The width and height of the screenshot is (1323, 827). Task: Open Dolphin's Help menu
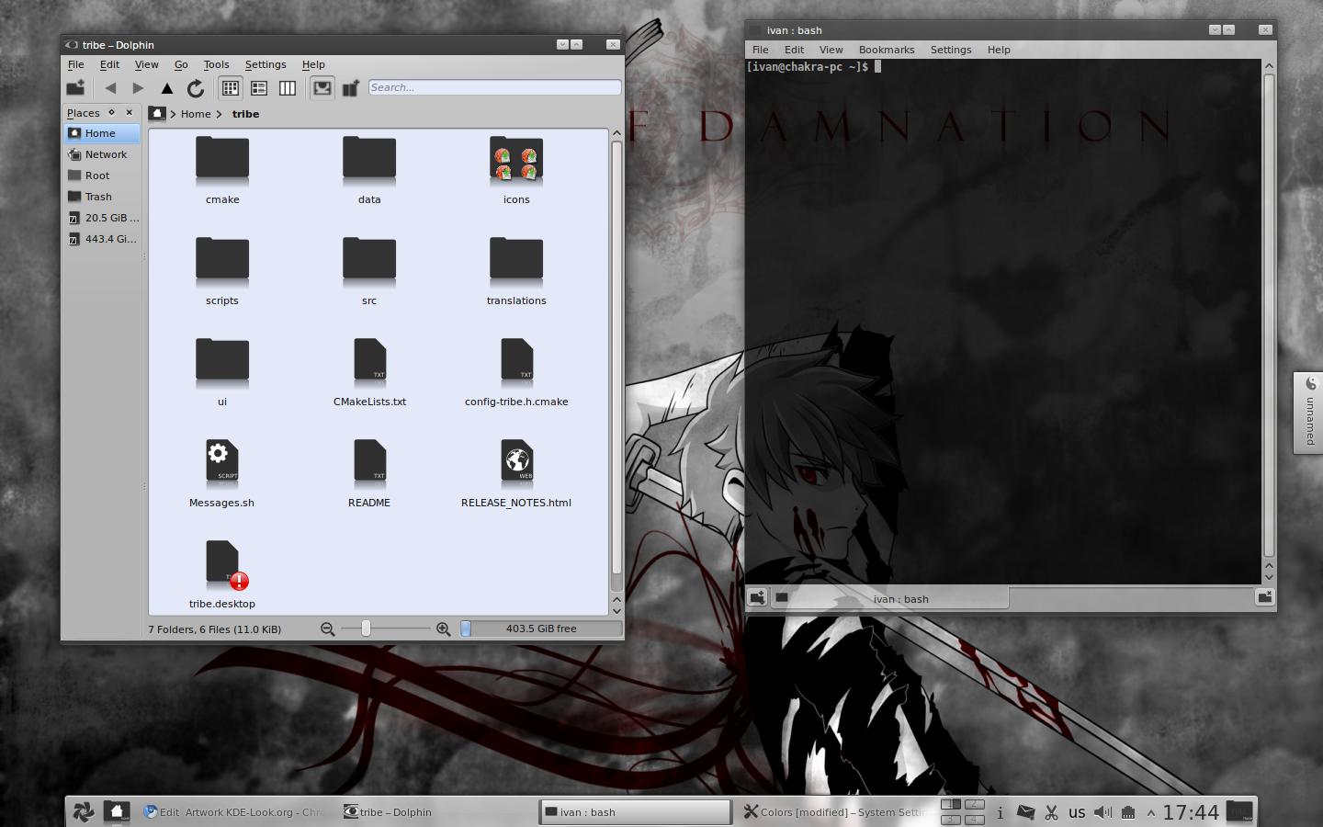click(x=313, y=64)
